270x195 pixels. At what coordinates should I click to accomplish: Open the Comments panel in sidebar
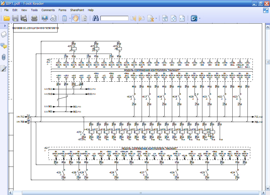point(4,46)
